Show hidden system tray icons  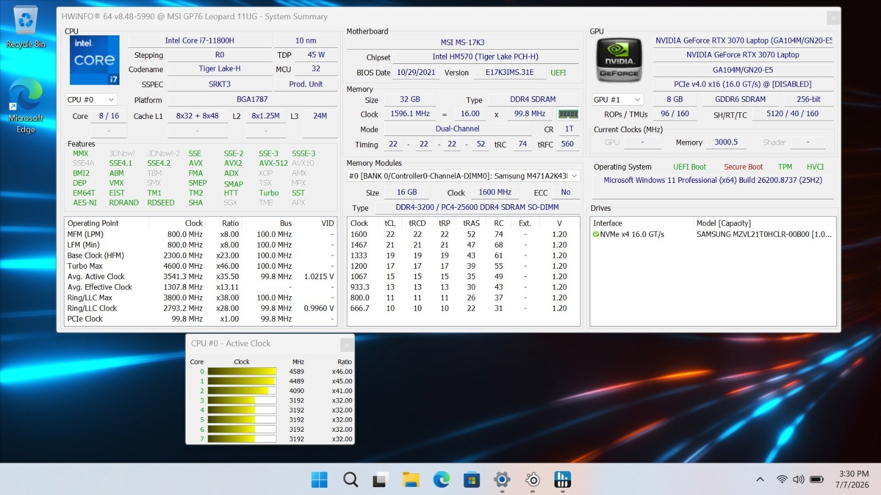click(760, 480)
